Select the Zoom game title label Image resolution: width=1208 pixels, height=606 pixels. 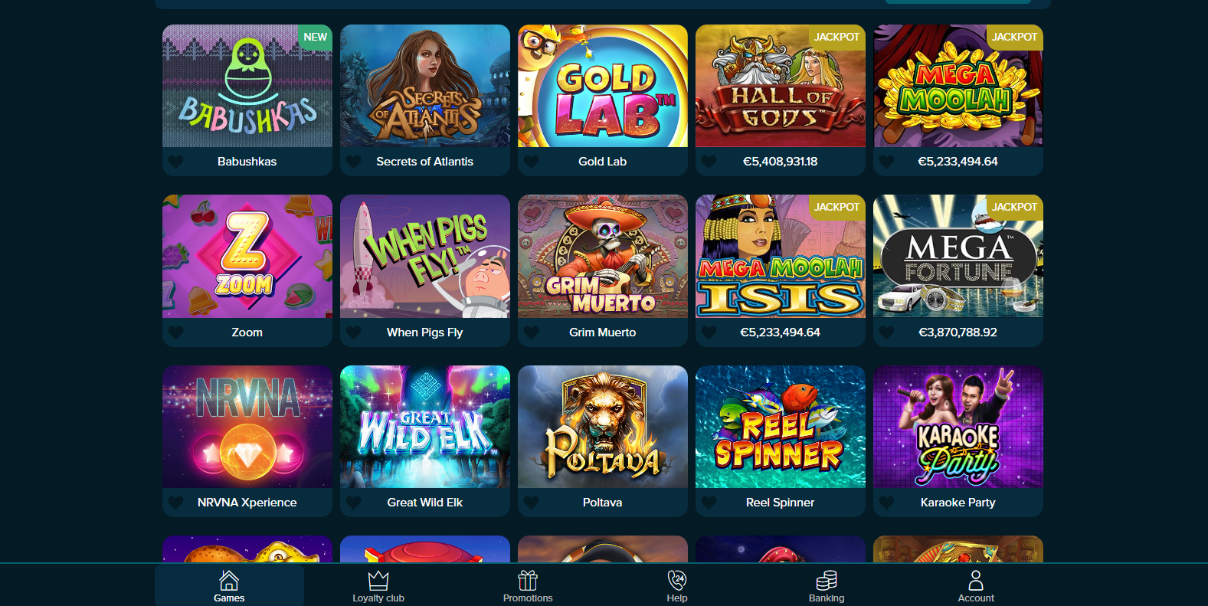click(247, 332)
